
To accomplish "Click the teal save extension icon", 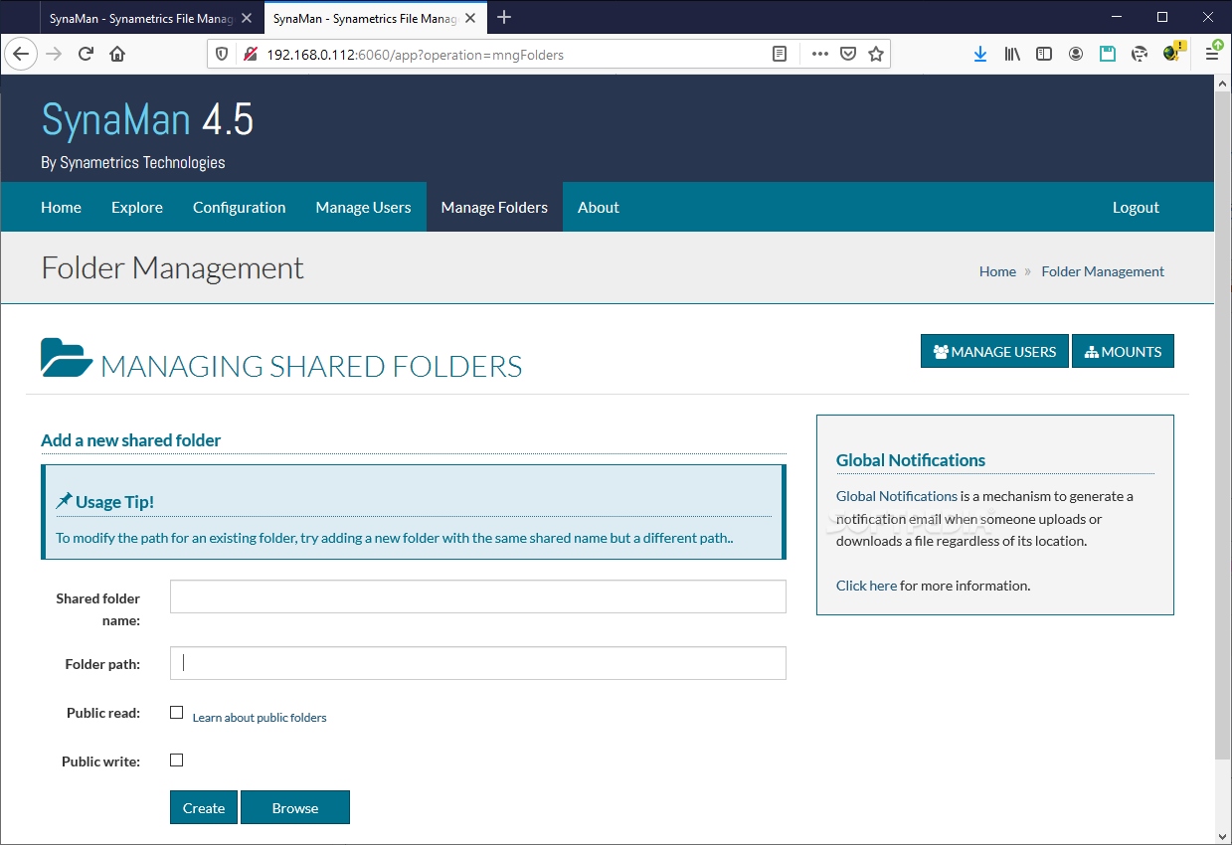I will (x=1108, y=54).
